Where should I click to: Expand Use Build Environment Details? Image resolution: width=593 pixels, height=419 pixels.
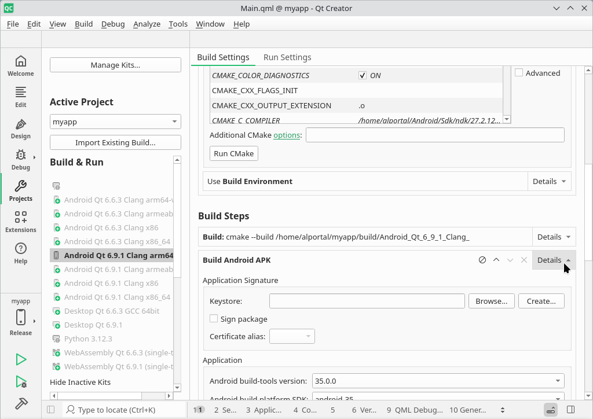click(549, 181)
